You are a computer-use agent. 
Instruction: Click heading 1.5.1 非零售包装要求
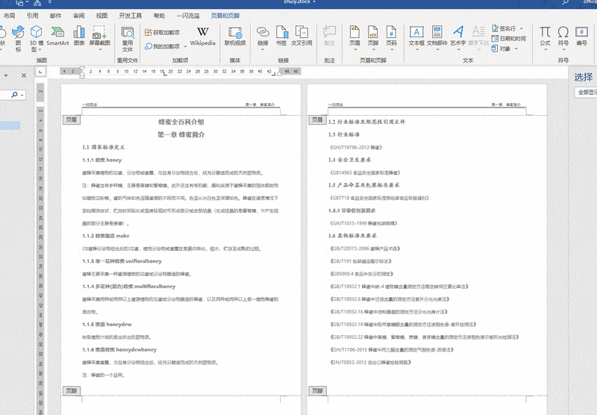pos(351,210)
